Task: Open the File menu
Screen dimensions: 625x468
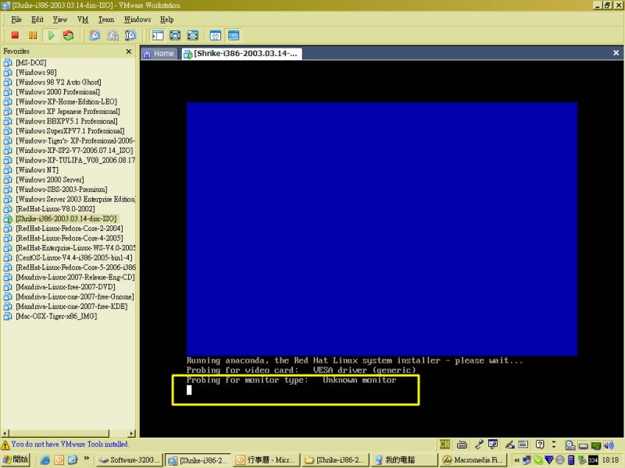Action: (x=16, y=19)
